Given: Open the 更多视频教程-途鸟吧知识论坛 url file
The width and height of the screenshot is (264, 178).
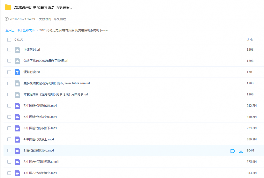Looking at the screenshot, I should tap(57, 83).
